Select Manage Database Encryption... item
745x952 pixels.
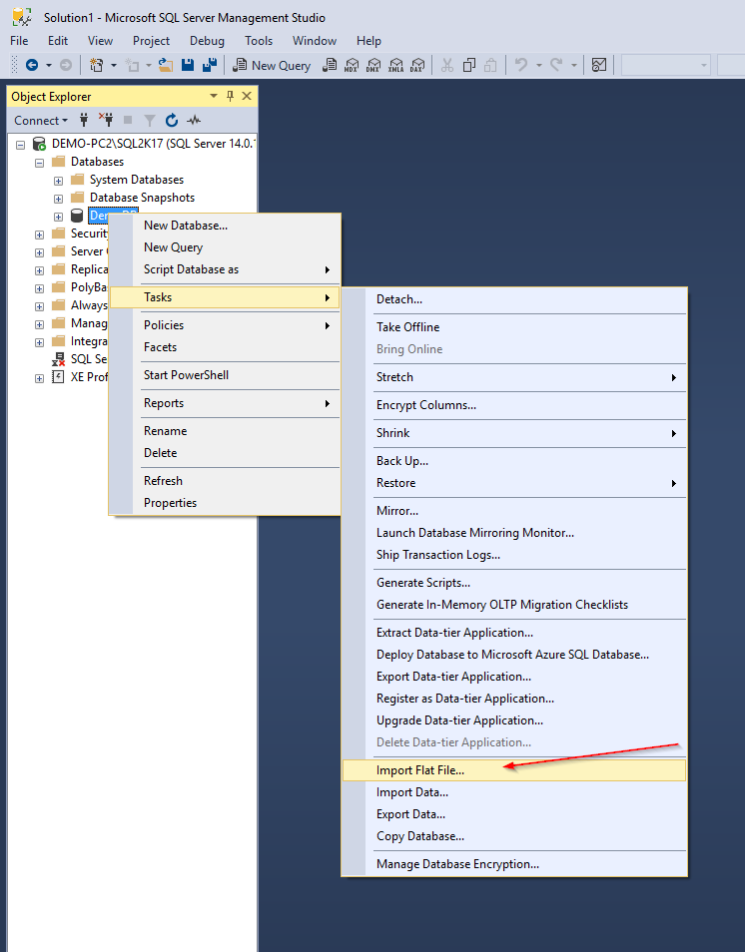click(514, 863)
